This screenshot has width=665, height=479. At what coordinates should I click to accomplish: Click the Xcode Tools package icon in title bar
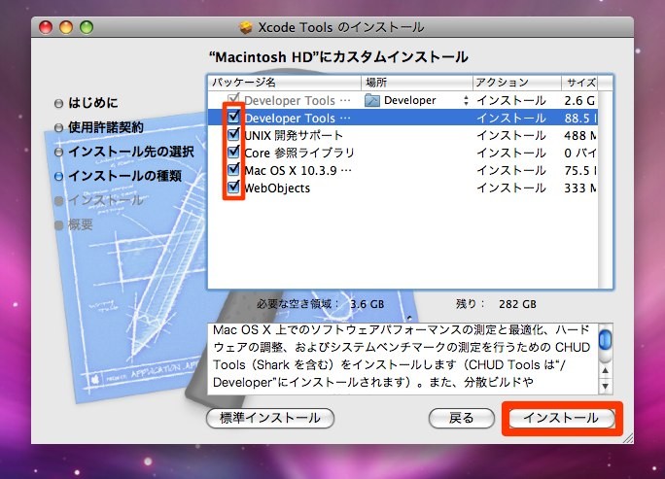pos(246,27)
